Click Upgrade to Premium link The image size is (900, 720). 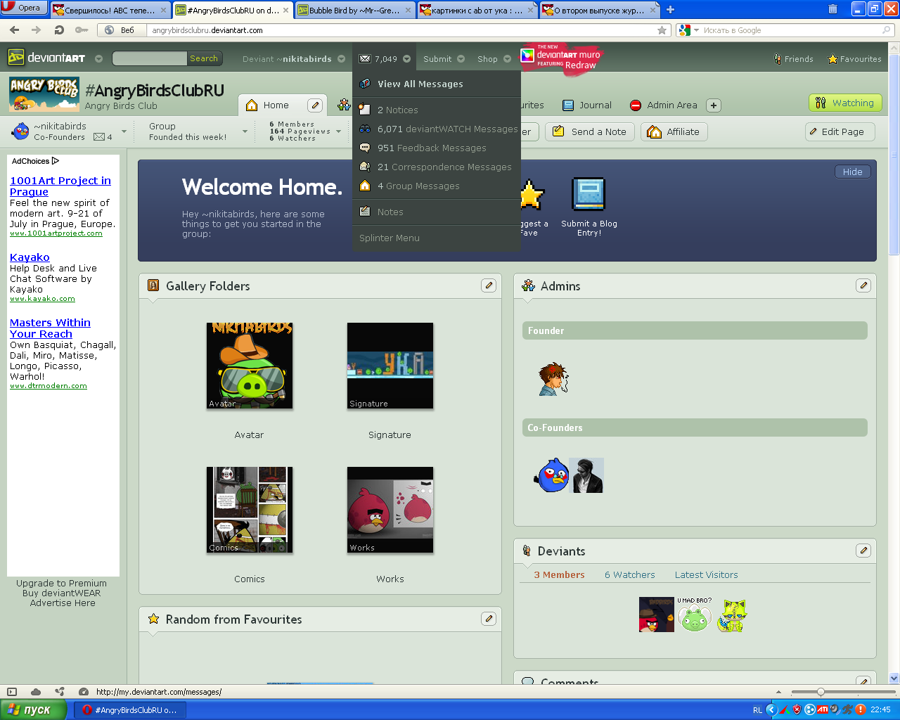click(61, 583)
